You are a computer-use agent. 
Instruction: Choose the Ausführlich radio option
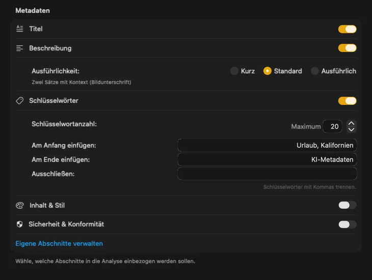(315, 71)
